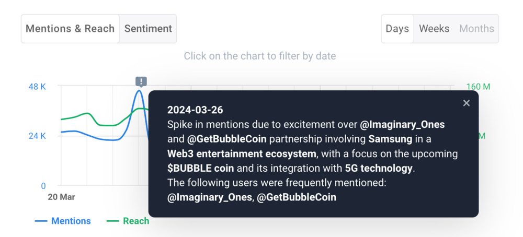Open @Imaginary_Ones in the first tooltip sentence
This screenshot has width=523, height=237.
(x=402, y=124)
